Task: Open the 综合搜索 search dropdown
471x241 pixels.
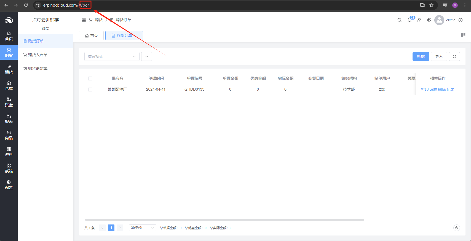Action: tap(112, 56)
